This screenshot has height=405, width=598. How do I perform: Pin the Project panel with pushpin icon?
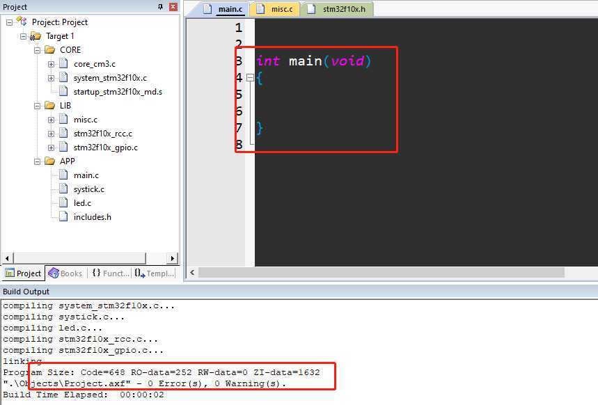[161, 7]
